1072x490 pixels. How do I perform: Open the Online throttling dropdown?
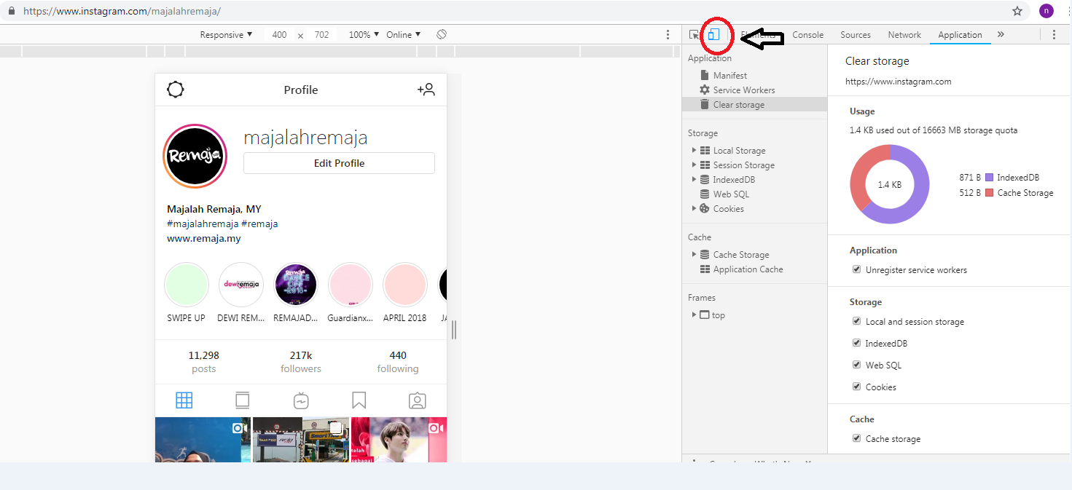403,35
